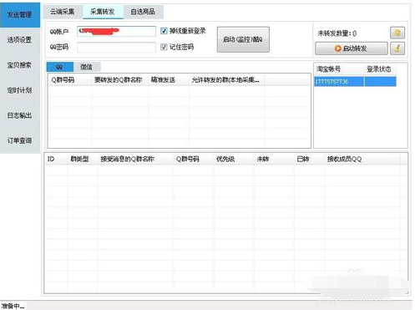Open 订单查询 in the sidebar
Viewport: 415px width, 310px height.
click(x=19, y=140)
